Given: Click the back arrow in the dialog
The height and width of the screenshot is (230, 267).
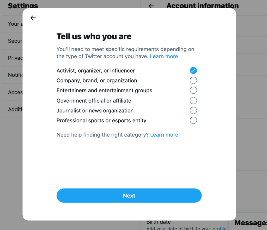Looking at the screenshot, I should point(33,18).
